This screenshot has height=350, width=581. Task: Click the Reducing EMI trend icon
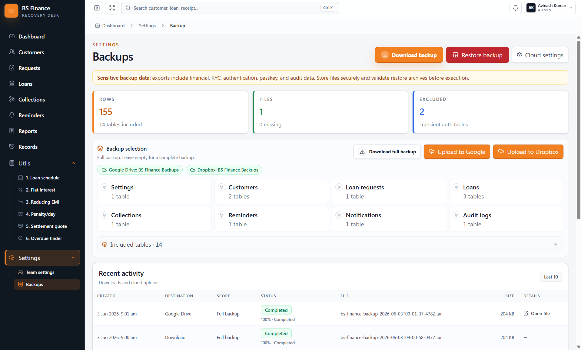21,202
